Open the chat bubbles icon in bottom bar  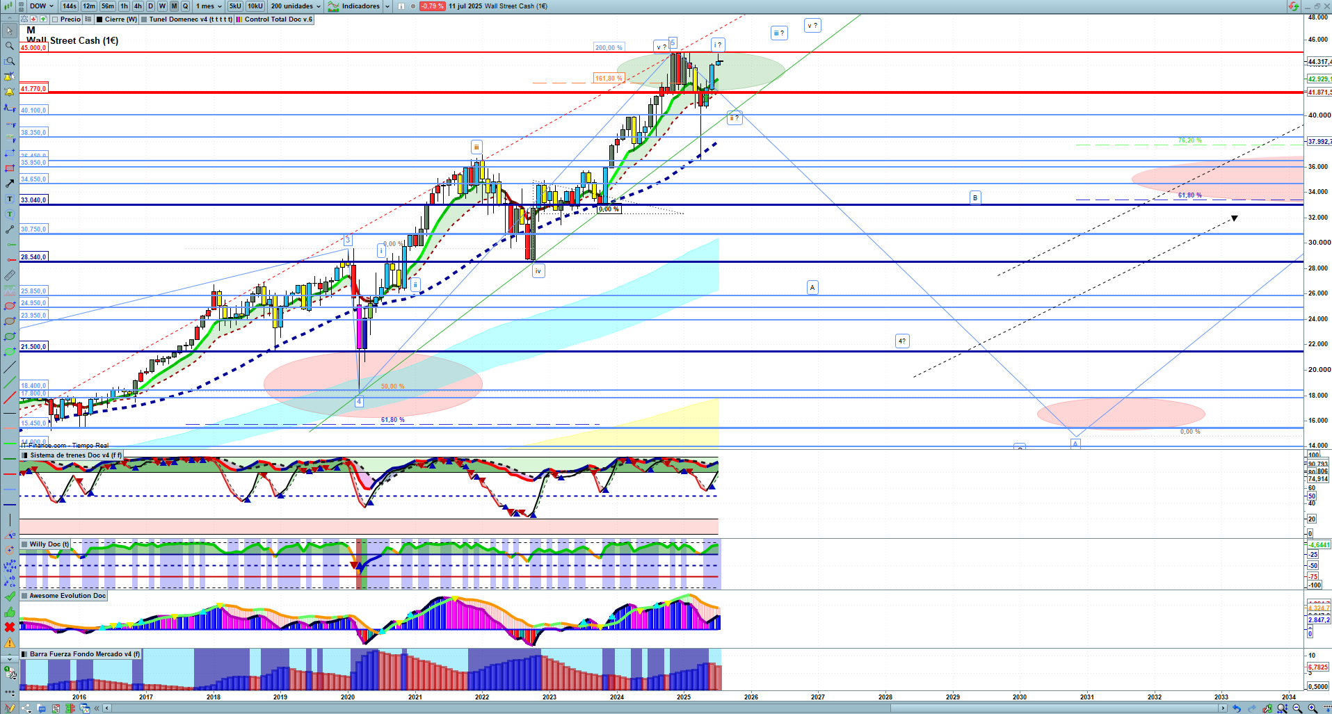click(x=41, y=708)
